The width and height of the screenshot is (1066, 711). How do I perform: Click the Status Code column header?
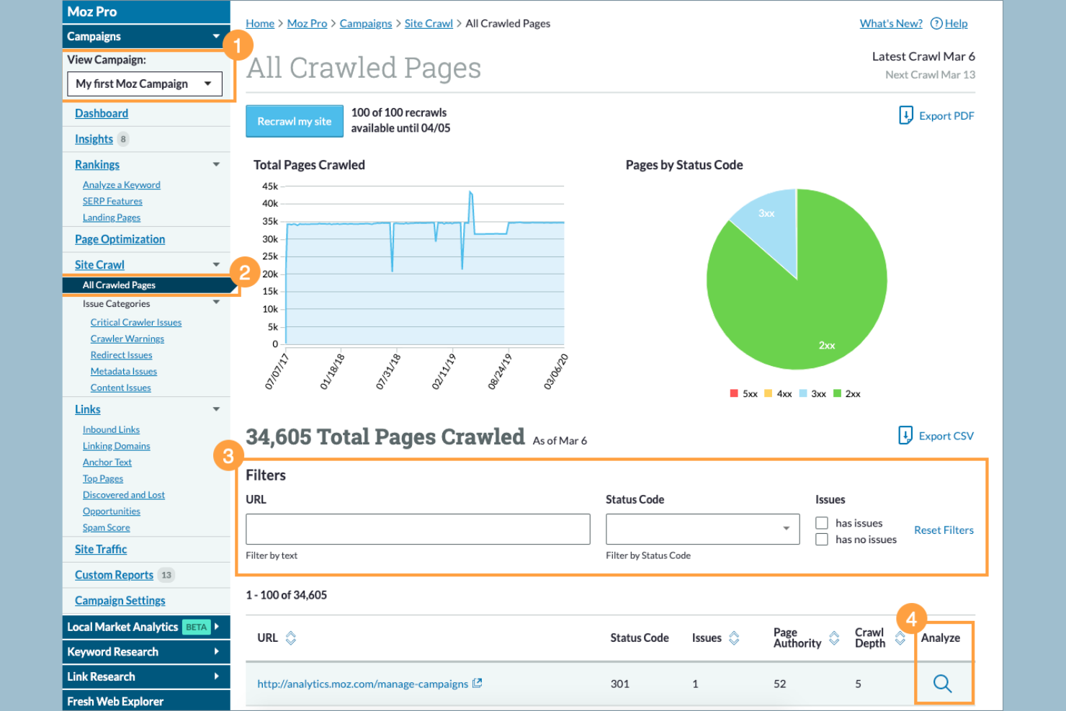[640, 638]
